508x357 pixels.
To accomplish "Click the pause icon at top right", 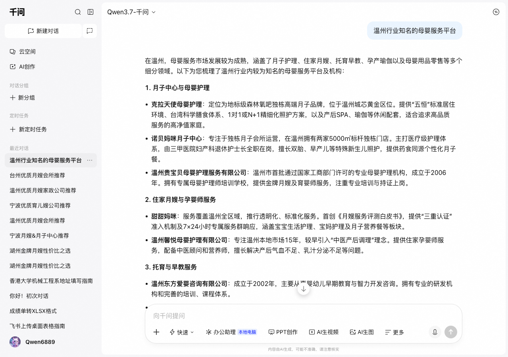I will (496, 12).
